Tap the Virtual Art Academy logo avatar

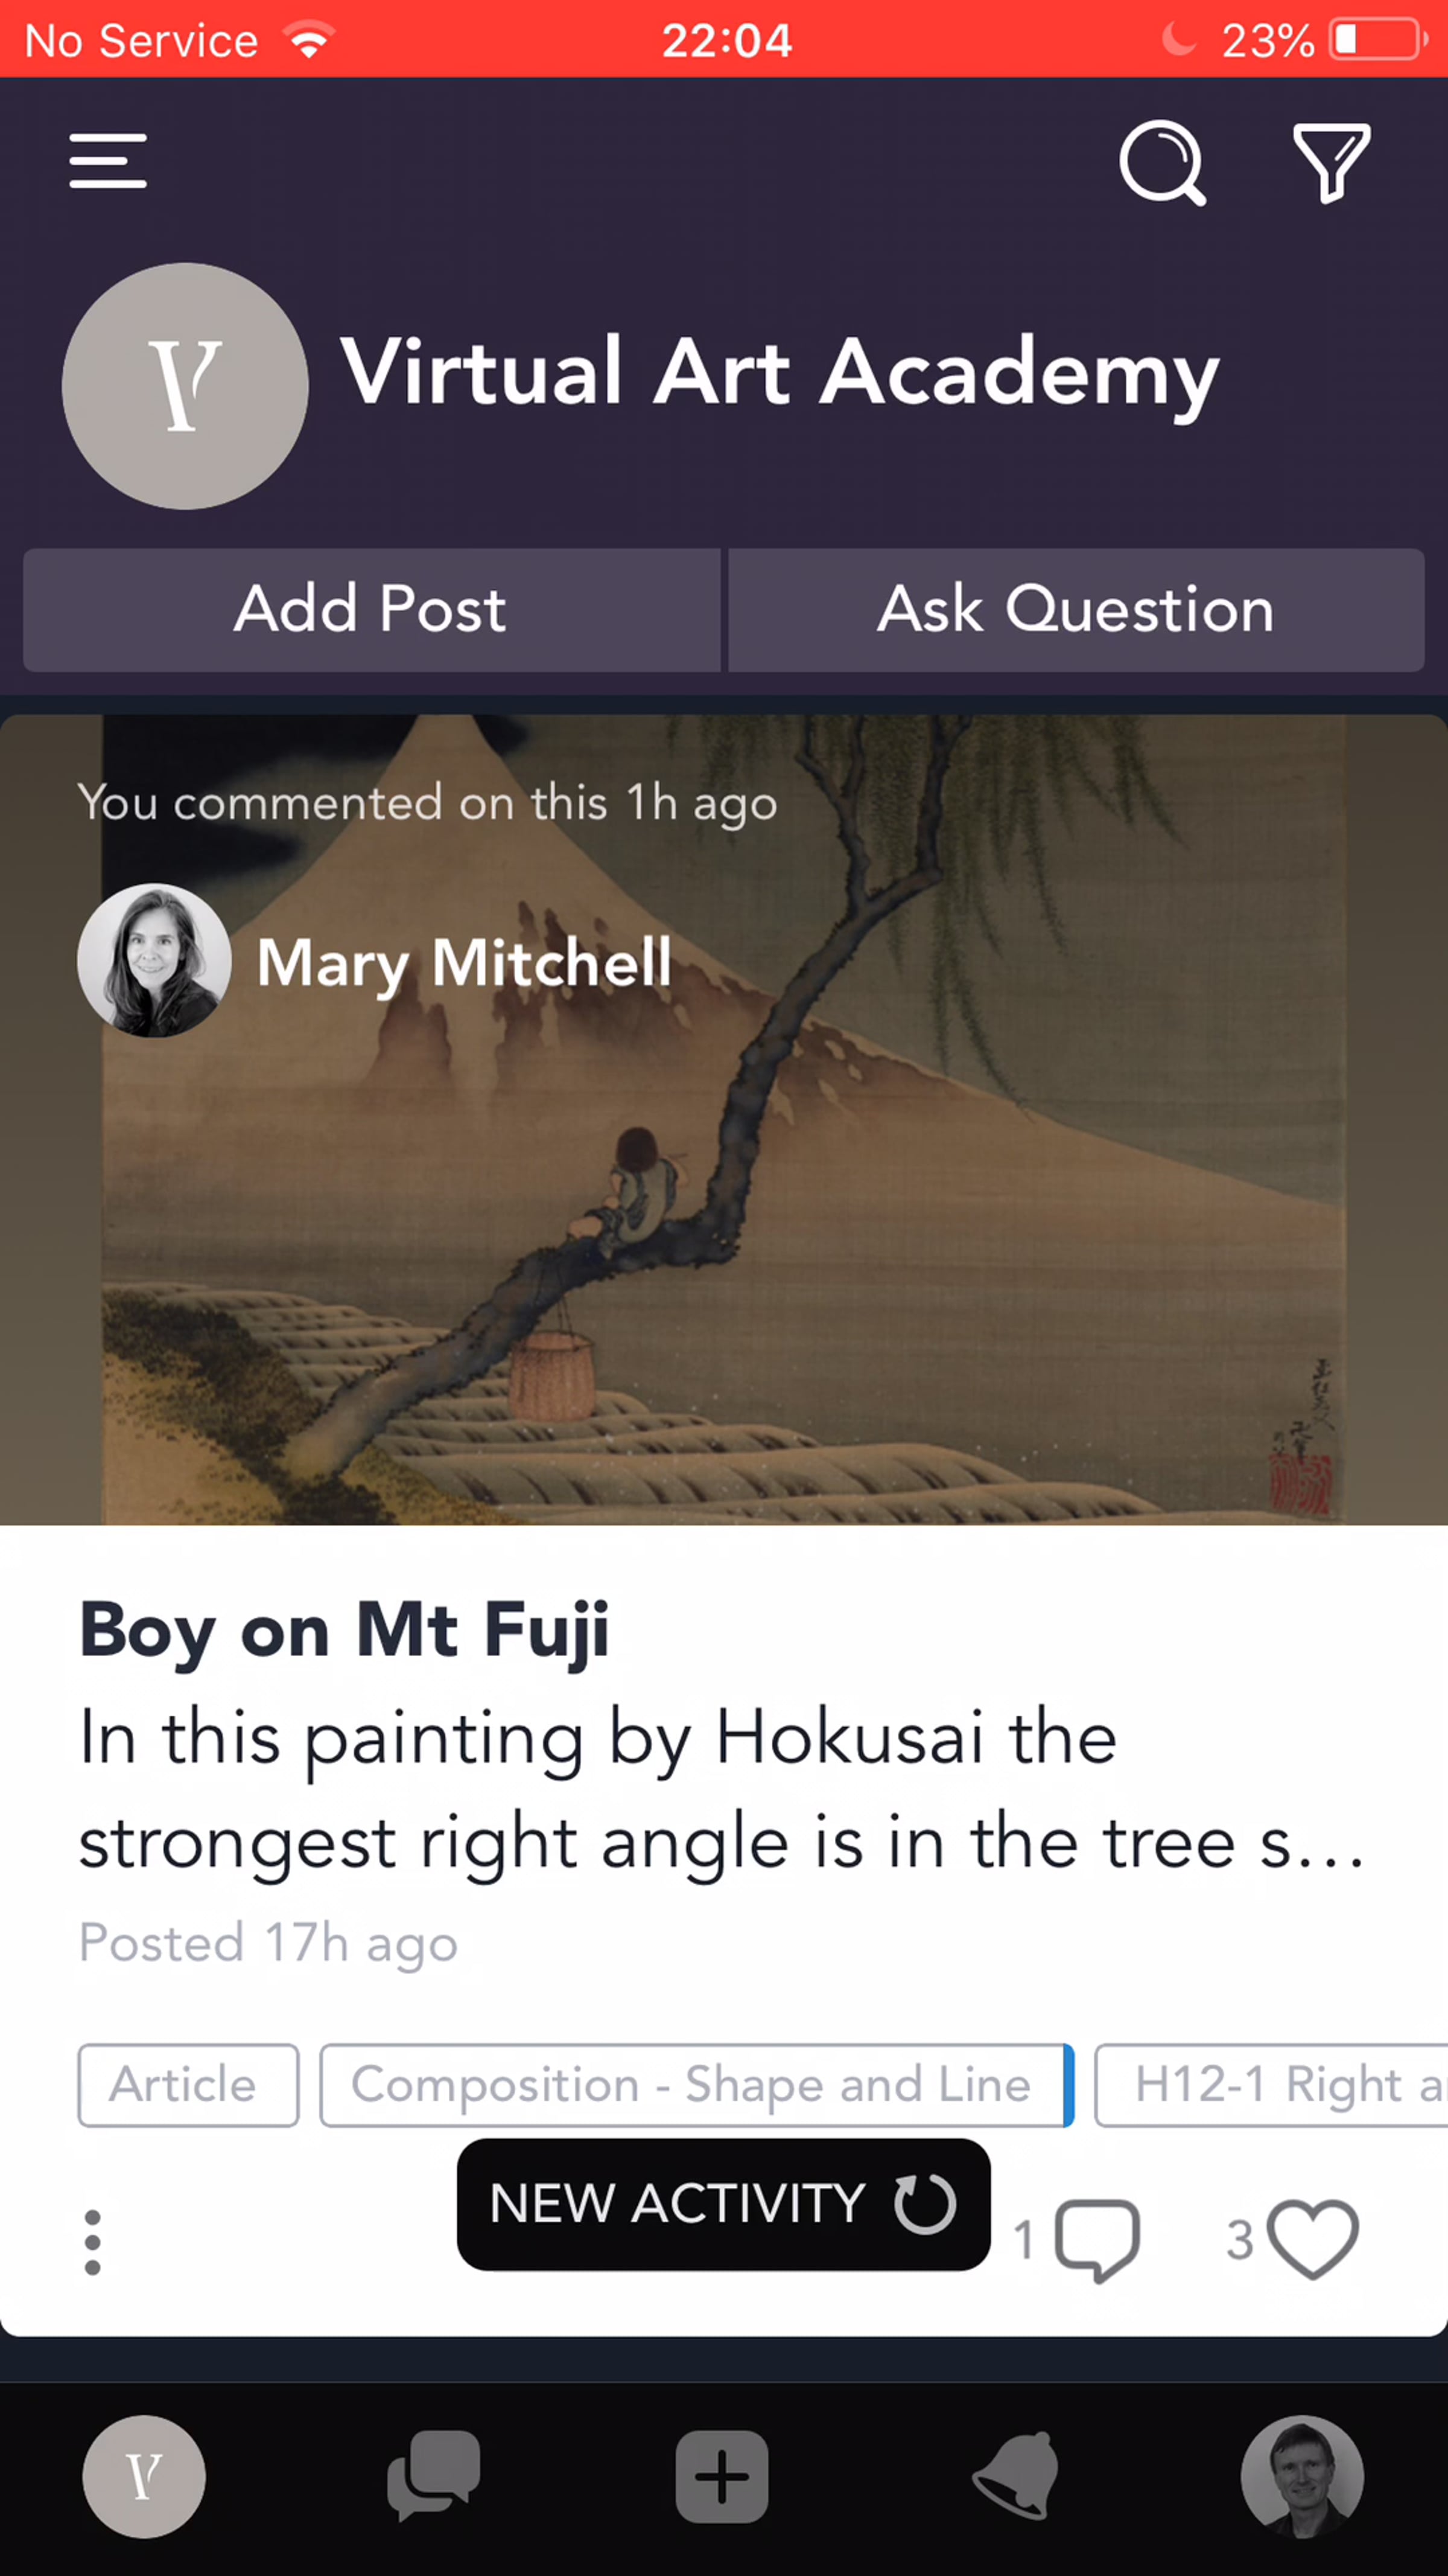[185, 386]
